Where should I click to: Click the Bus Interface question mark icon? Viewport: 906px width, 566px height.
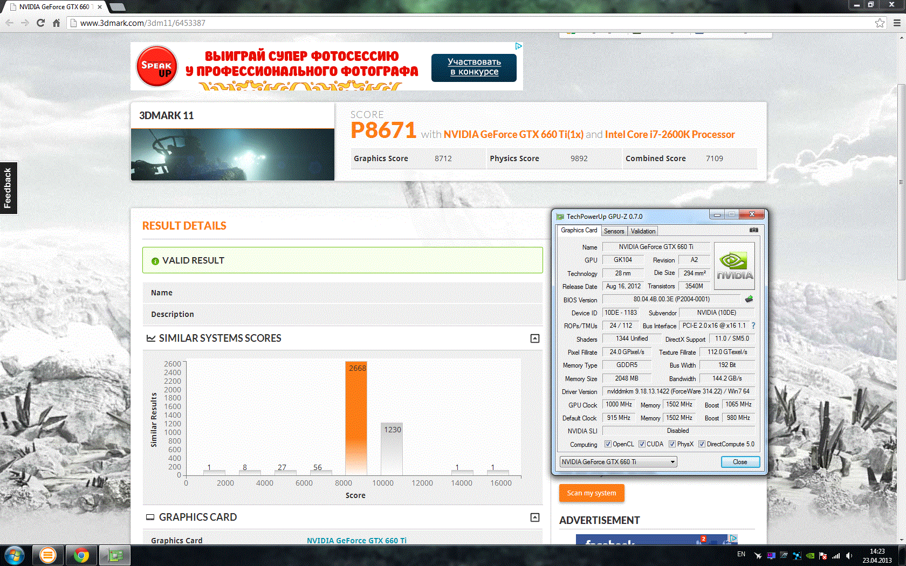(753, 326)
